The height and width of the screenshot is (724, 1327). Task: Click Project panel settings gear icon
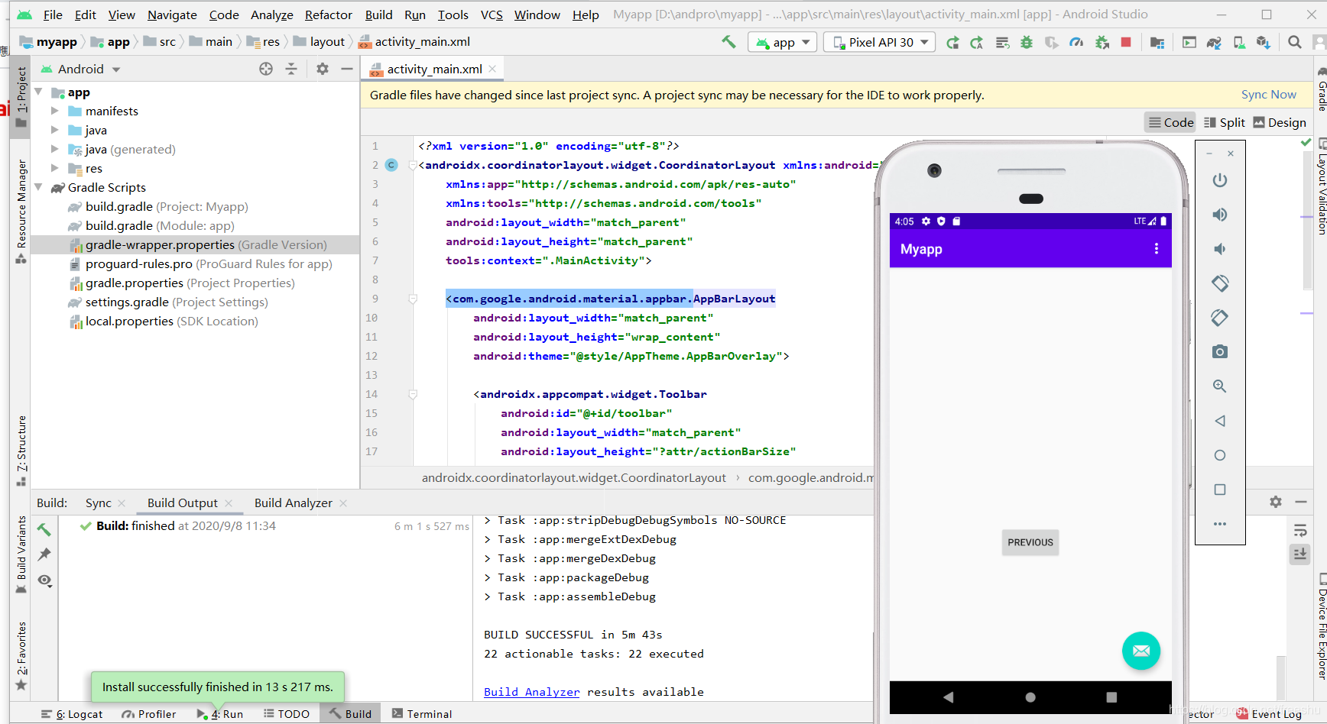tap(323, 69)
